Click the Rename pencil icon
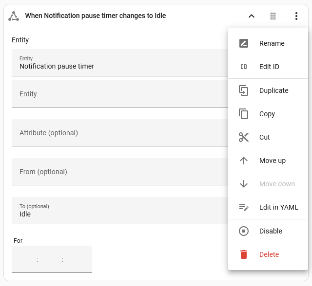 [244, 43]
